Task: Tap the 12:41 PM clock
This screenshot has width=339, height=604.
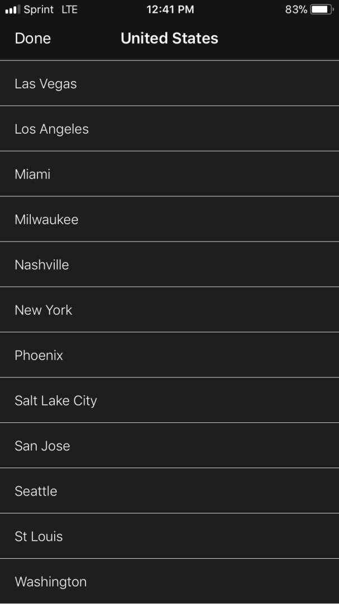Action: [170, 10]
